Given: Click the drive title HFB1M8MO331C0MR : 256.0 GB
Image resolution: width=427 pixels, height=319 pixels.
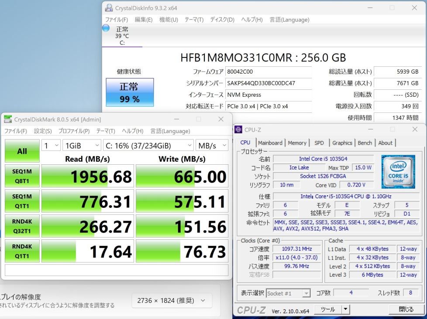Looking at the screenshot, I should point(263,58).
